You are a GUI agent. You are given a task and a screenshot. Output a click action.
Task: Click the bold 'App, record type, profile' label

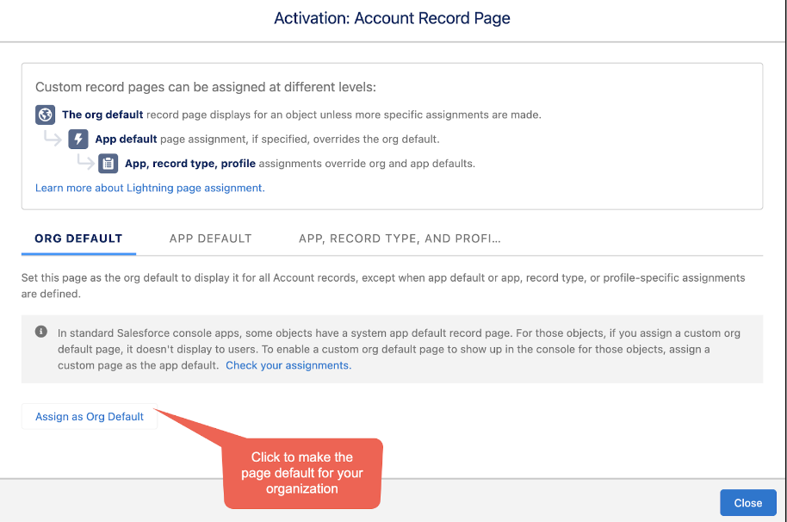[190, 164]
